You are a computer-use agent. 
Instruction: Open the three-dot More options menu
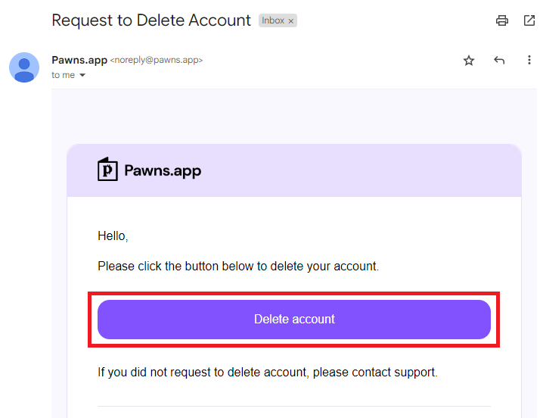[x=529, y=61]
